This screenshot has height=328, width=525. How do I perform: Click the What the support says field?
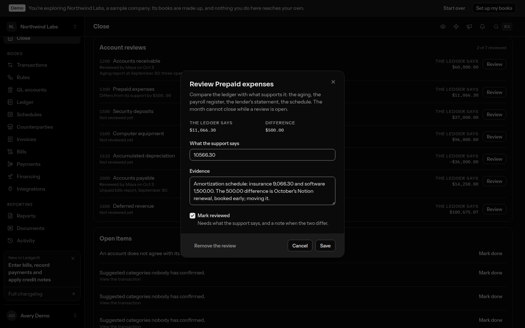262,155
